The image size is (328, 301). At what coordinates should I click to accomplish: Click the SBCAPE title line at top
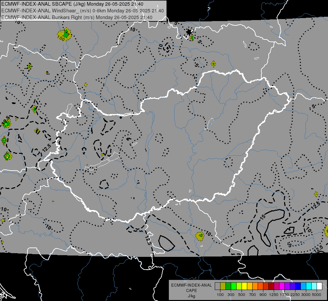point(72,4)
